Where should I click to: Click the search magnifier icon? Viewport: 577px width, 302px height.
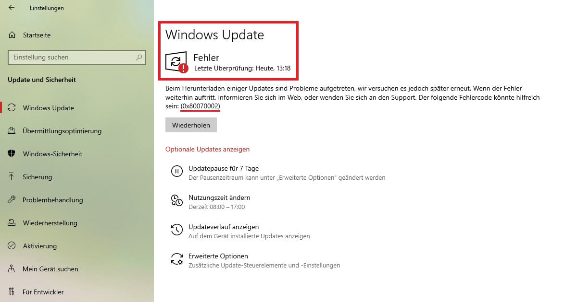(139, 57)
